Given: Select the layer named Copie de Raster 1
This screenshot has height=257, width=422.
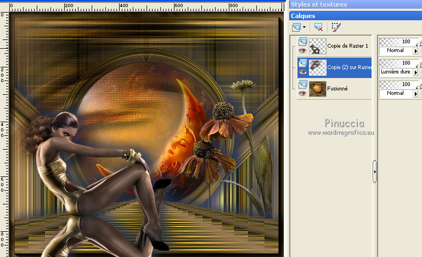Looking at the screenshot, I should 347,46.
